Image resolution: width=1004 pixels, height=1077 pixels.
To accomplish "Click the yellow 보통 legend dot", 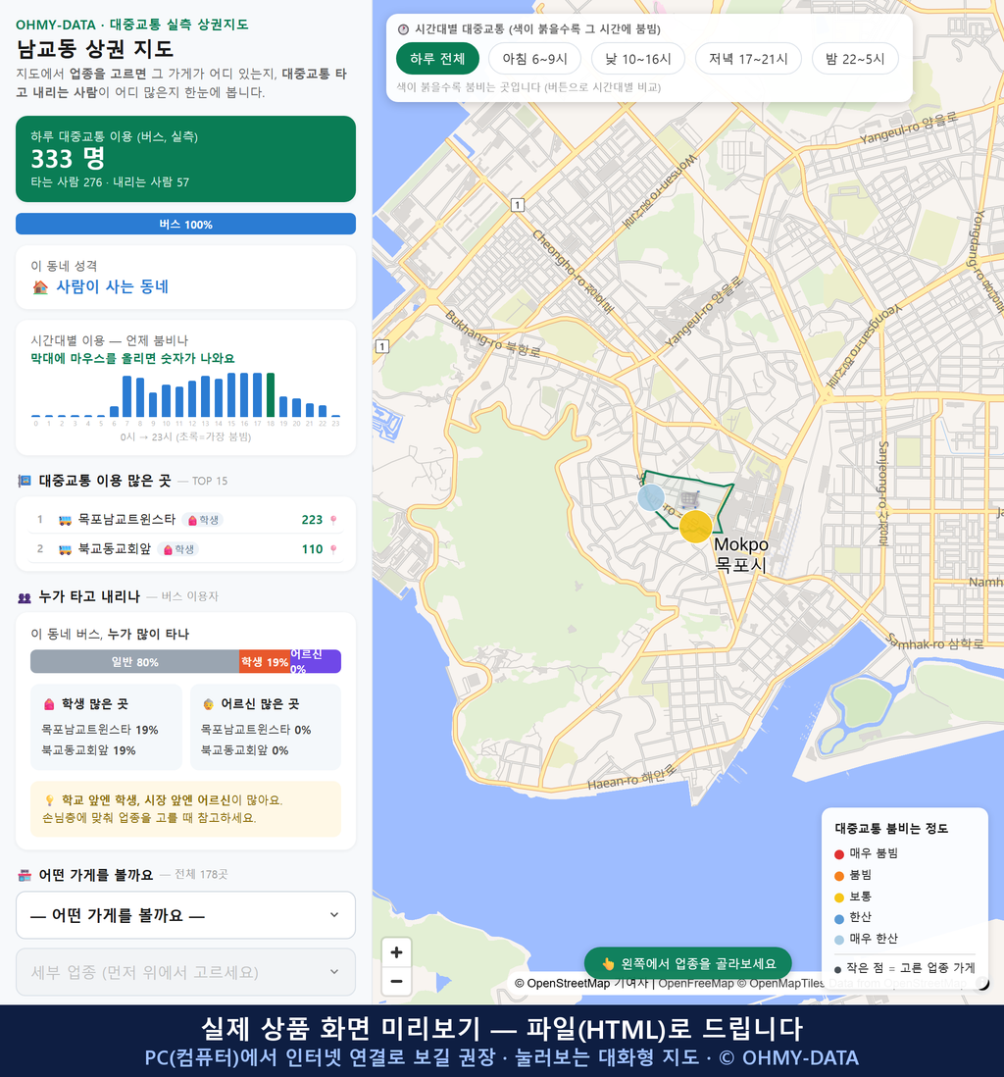I will [838, 897].
